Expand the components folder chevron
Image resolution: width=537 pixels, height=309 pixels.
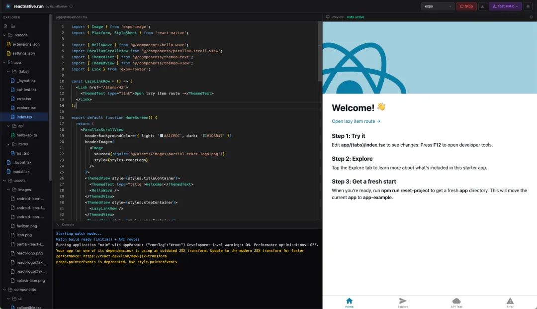click(x=4, y=290)
